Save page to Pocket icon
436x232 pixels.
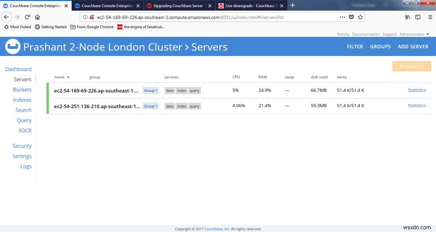351,17
